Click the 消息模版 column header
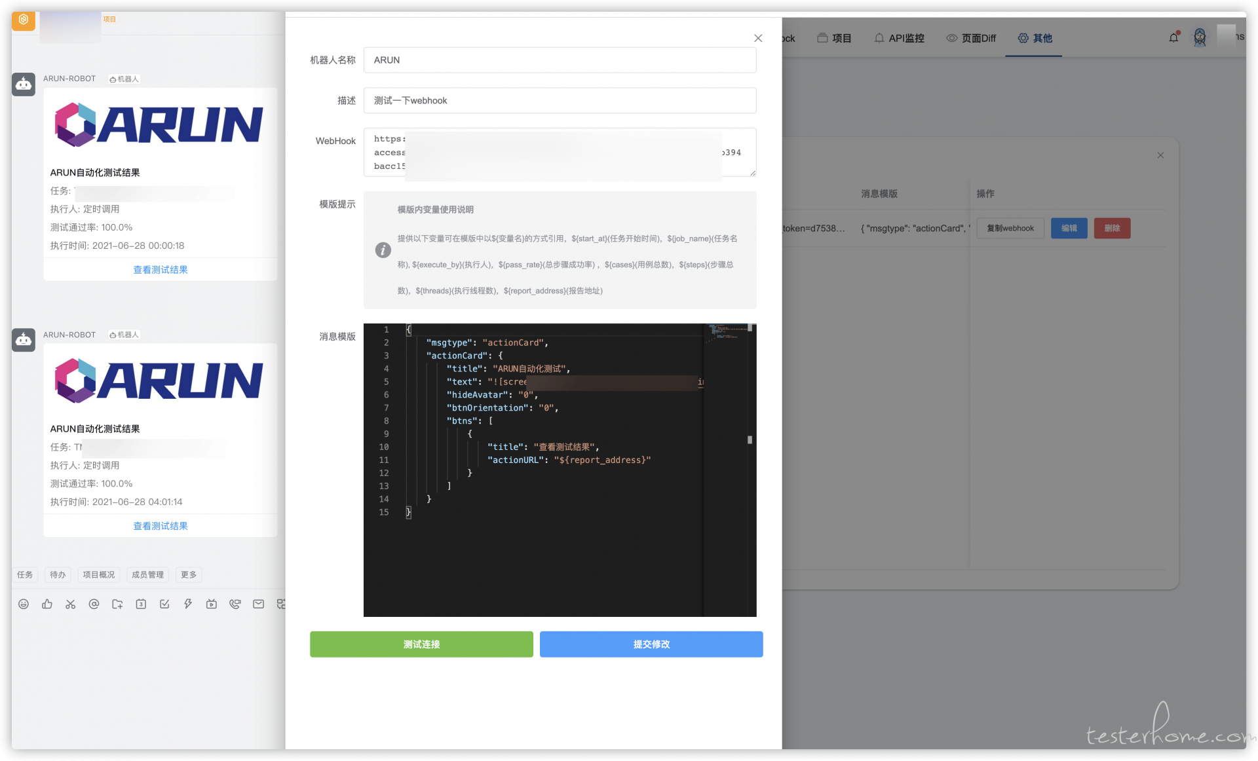Screen dimensions: 1258x761 click(x=879, y=194)
